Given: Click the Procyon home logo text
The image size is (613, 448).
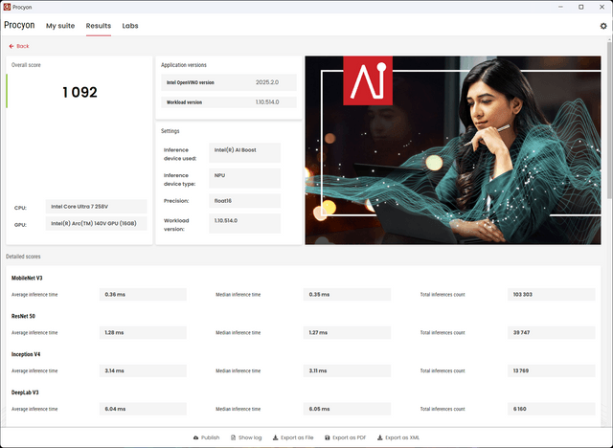Looking at the screenshot, I should click(19, 25).
